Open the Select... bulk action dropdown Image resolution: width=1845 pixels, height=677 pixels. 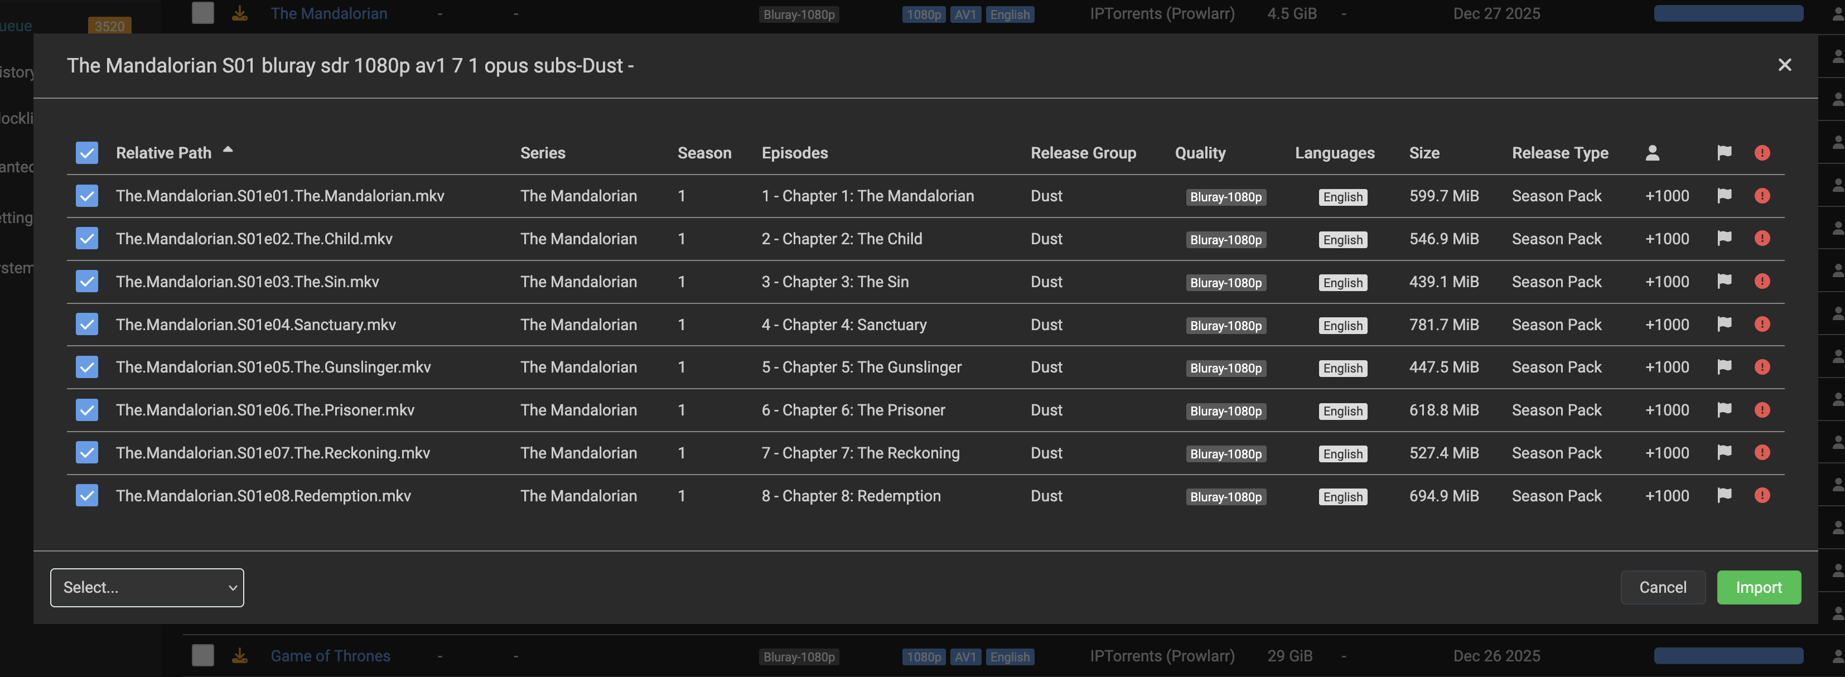(147, 587)
